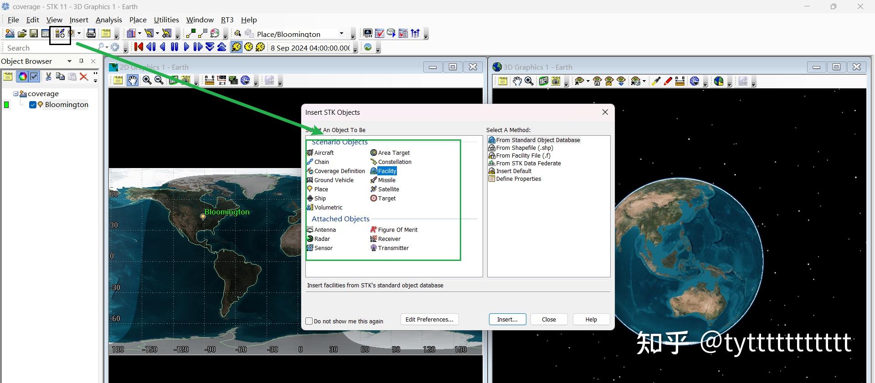
Task: Open the Utilities menu
Action: [166, 20]
